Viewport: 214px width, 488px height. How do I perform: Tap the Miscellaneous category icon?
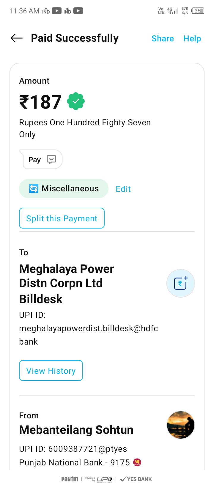[34, 188]
